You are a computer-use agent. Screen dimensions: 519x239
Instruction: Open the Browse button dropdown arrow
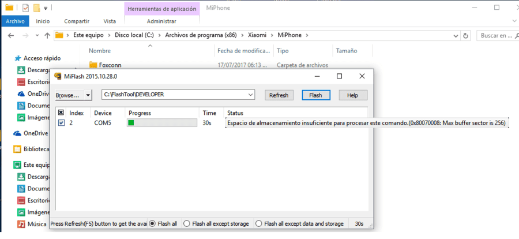coord(88,95)
